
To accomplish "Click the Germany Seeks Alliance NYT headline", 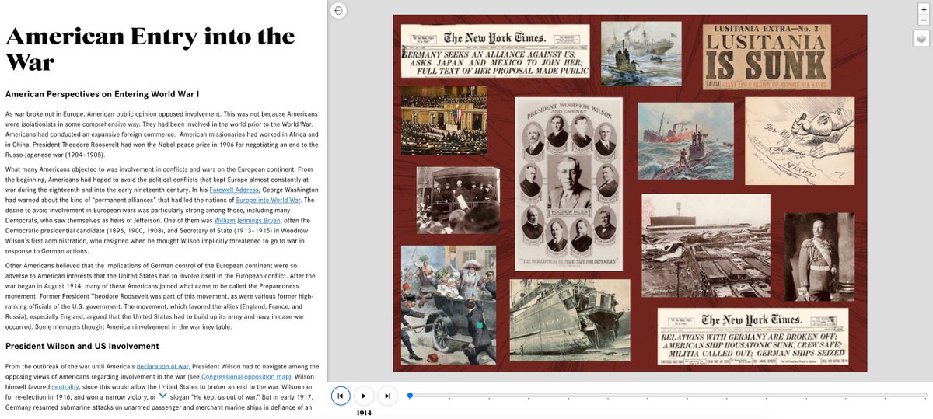I will point(495,51).
